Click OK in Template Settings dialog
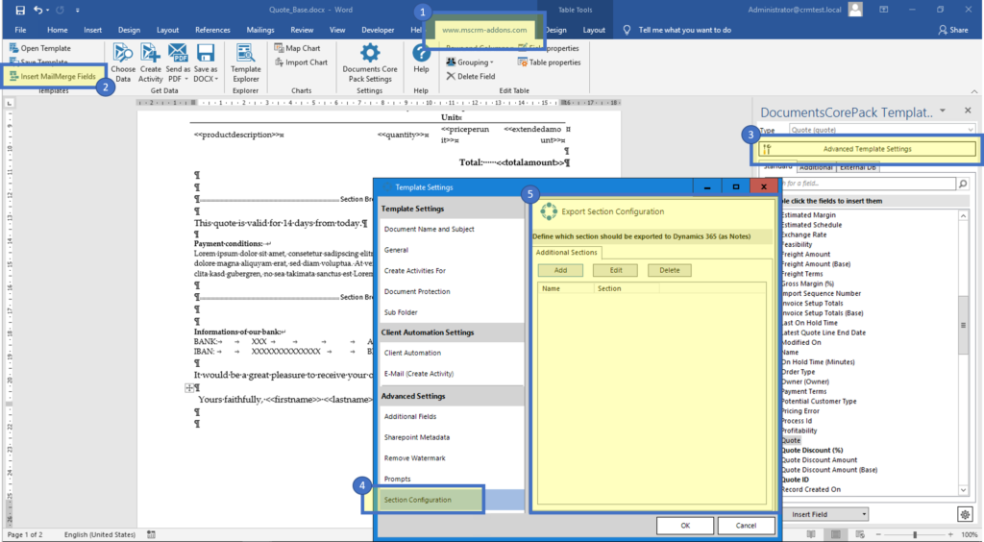The width and height of the screenshot is (984, 542). click(x=685, y=525)
